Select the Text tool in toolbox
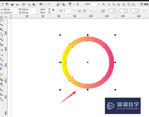The width and height of the screenshot is (149, 117). 1,69
